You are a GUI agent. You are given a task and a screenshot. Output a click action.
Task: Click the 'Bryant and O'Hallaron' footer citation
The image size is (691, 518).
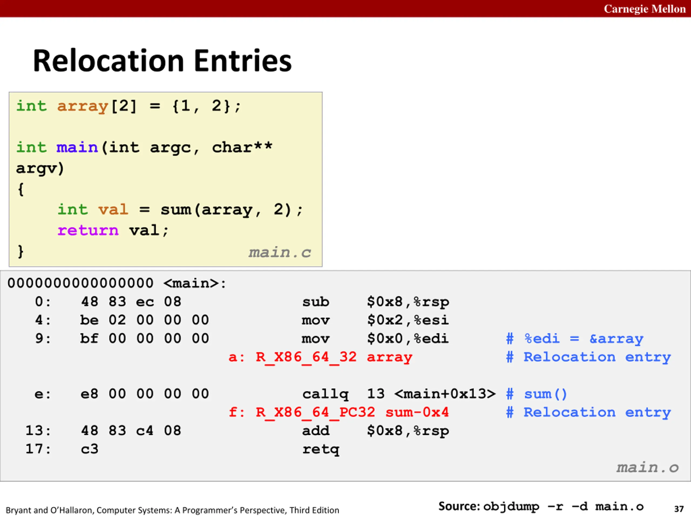click(172, 510)
